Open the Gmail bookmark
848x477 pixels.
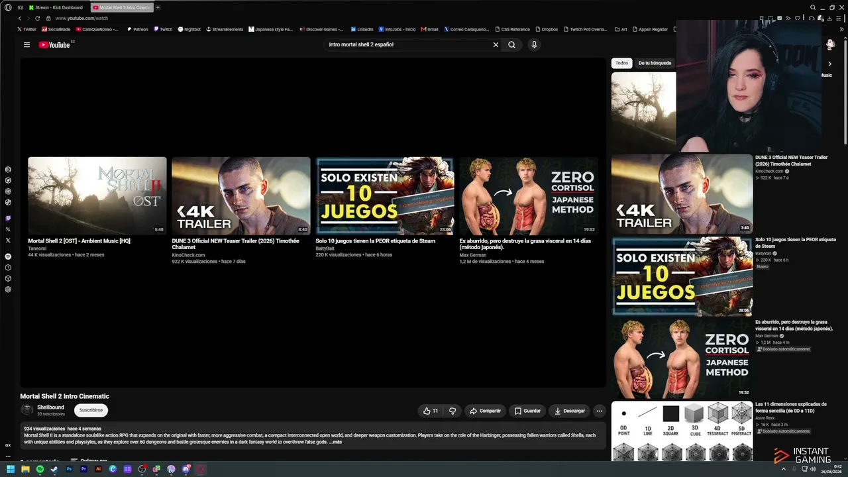(430, 29)
